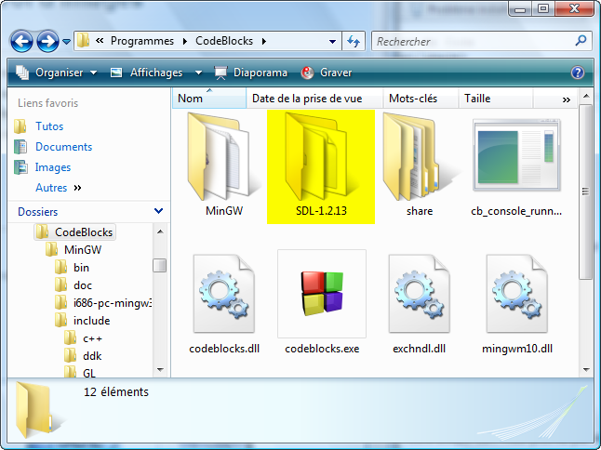The width and height of the screenshot is (601, 450).
Task: Show Autres favorite links
Action: pos(59,188)
